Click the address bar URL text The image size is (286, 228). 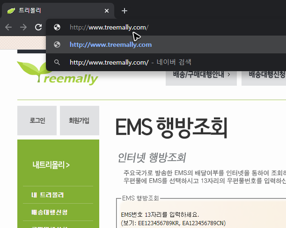pyautogui.click(x=109, y=27)
